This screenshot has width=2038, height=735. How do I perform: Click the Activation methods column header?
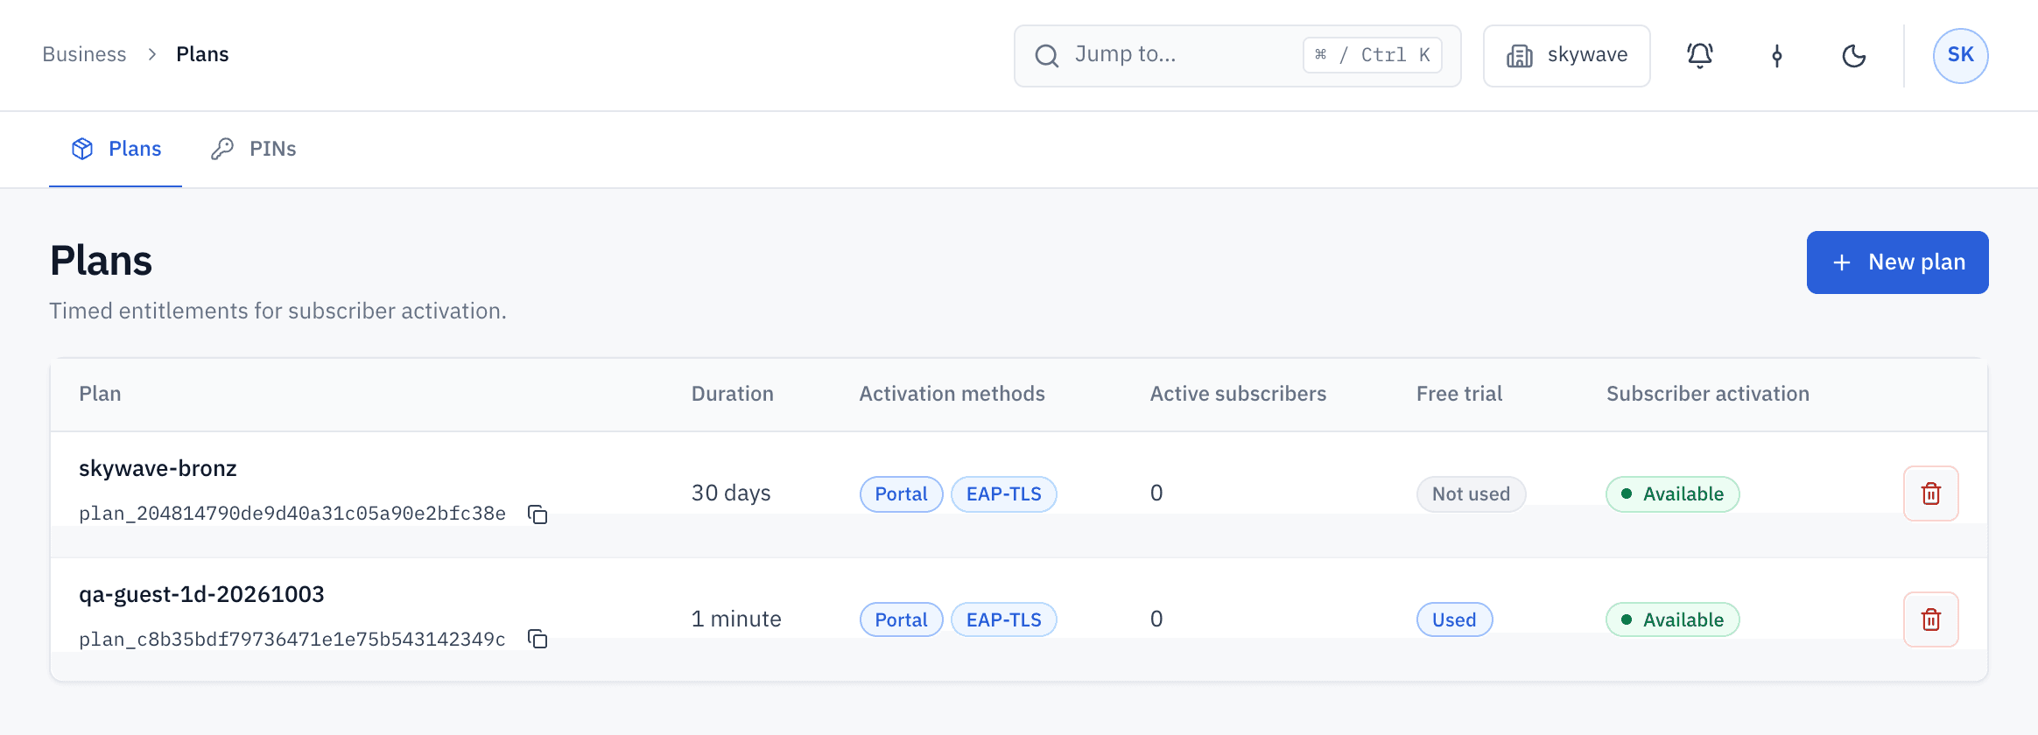(x=952, y=394)
